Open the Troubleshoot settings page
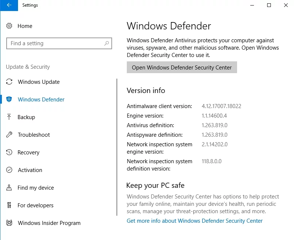Screen dimensions: 294x240 [x=34, y=135]
